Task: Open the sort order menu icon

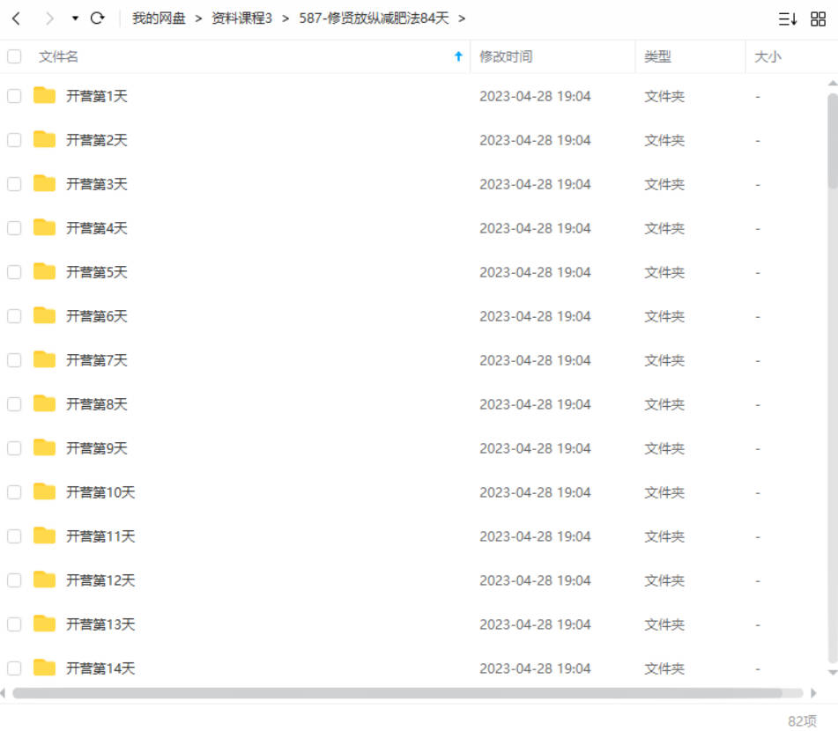Action: pos(787,19)
